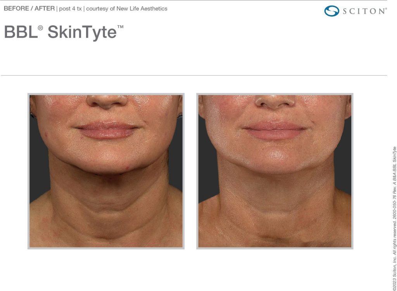This screenshot has height=291, width=397.
Task: Click the BBL word in the title
Action: [x=21, y=32]
